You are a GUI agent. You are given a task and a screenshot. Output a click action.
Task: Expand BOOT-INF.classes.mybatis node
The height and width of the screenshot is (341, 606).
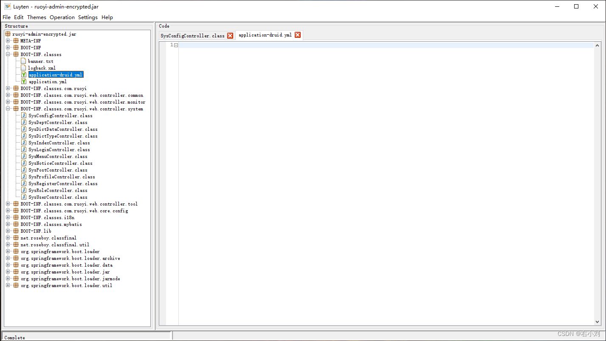[x=8, y=224]
